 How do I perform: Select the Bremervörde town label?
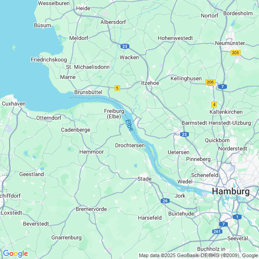click(91, 209)
